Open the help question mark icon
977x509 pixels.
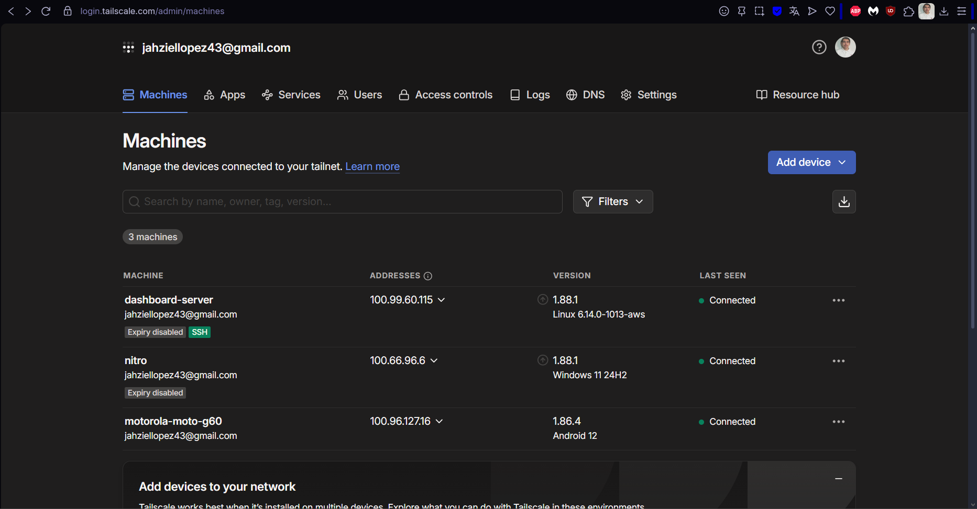(x=819, y=47)
